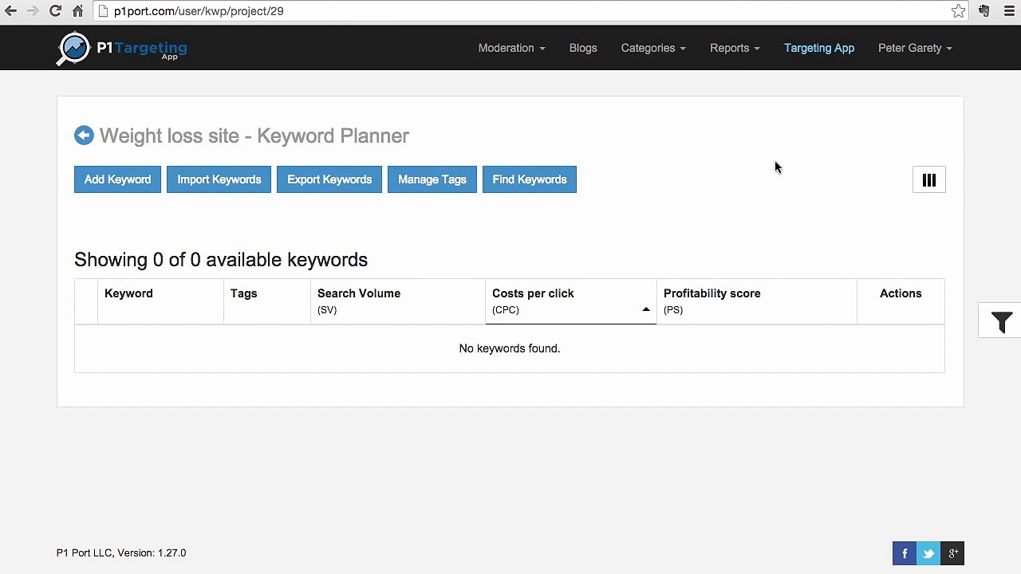Click the Import Keywords button
This screenshot has width=1021, height=574.
[219, 179]
